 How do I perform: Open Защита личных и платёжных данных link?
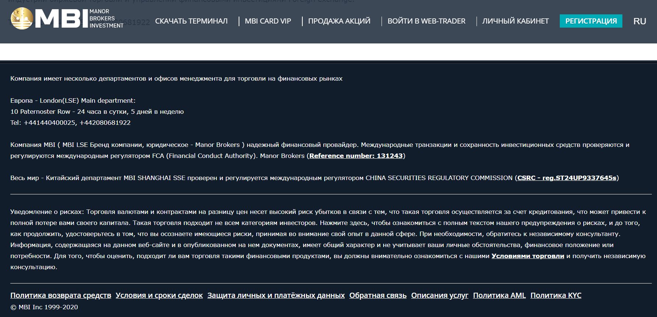[276, 295]
